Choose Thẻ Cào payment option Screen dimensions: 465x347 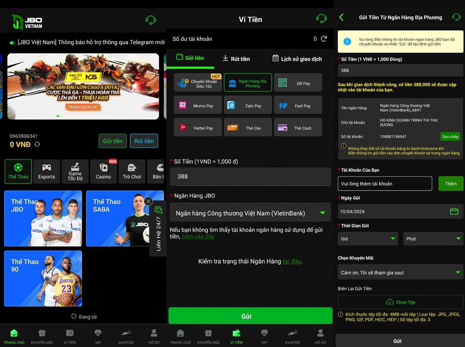[x=248, y=127]
